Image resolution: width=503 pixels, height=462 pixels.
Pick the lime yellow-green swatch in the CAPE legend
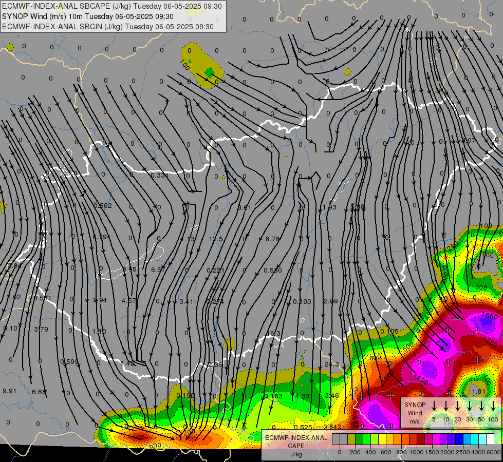[x=375, y=439]
